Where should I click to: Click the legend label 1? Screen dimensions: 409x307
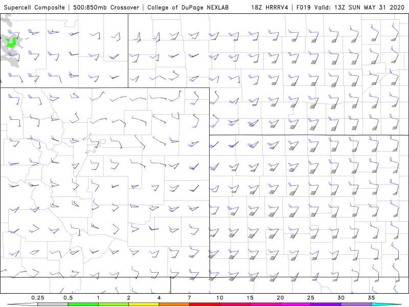pos(98,298)
